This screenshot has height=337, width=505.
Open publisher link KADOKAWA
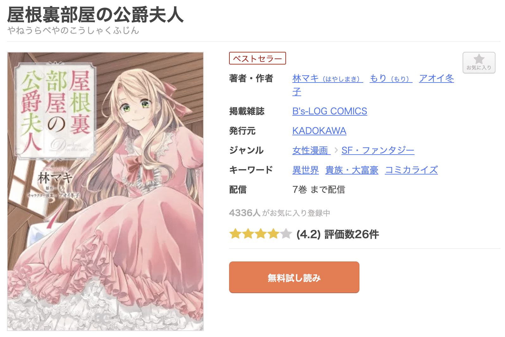(319, 131)
